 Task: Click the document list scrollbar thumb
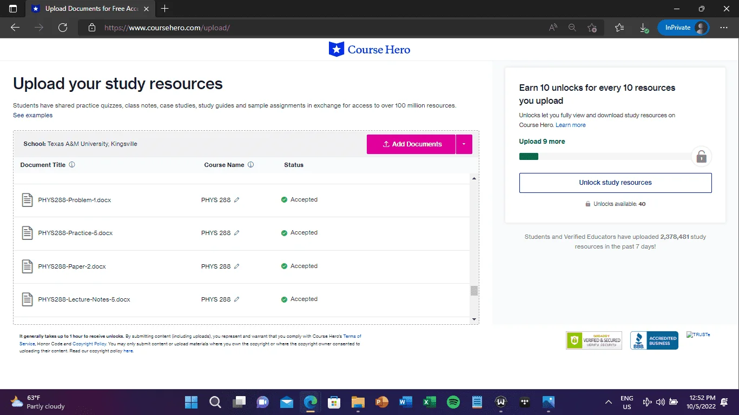point(474,291)
